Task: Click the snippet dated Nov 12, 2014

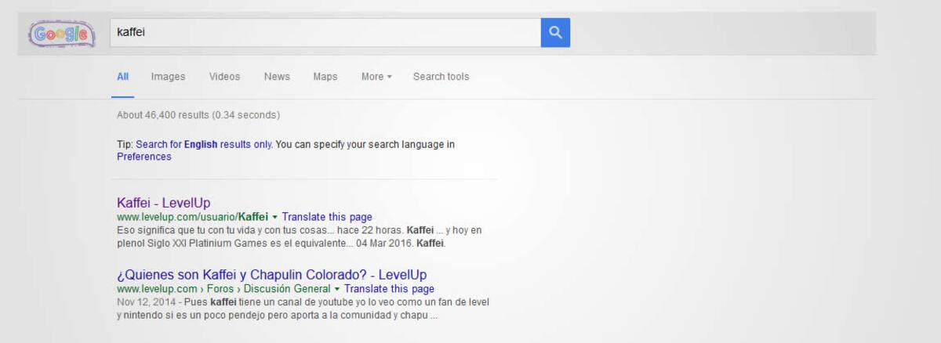Action: (x=303, y=309)
